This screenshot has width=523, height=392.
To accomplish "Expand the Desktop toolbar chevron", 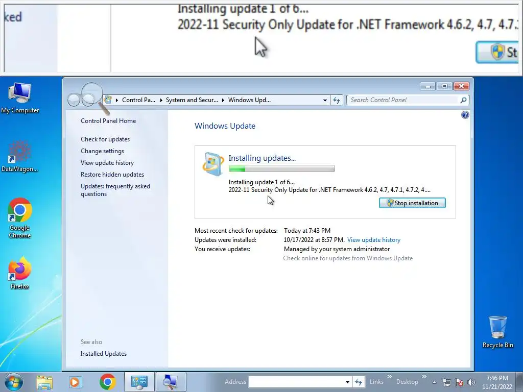I will [x=424, y=377].
